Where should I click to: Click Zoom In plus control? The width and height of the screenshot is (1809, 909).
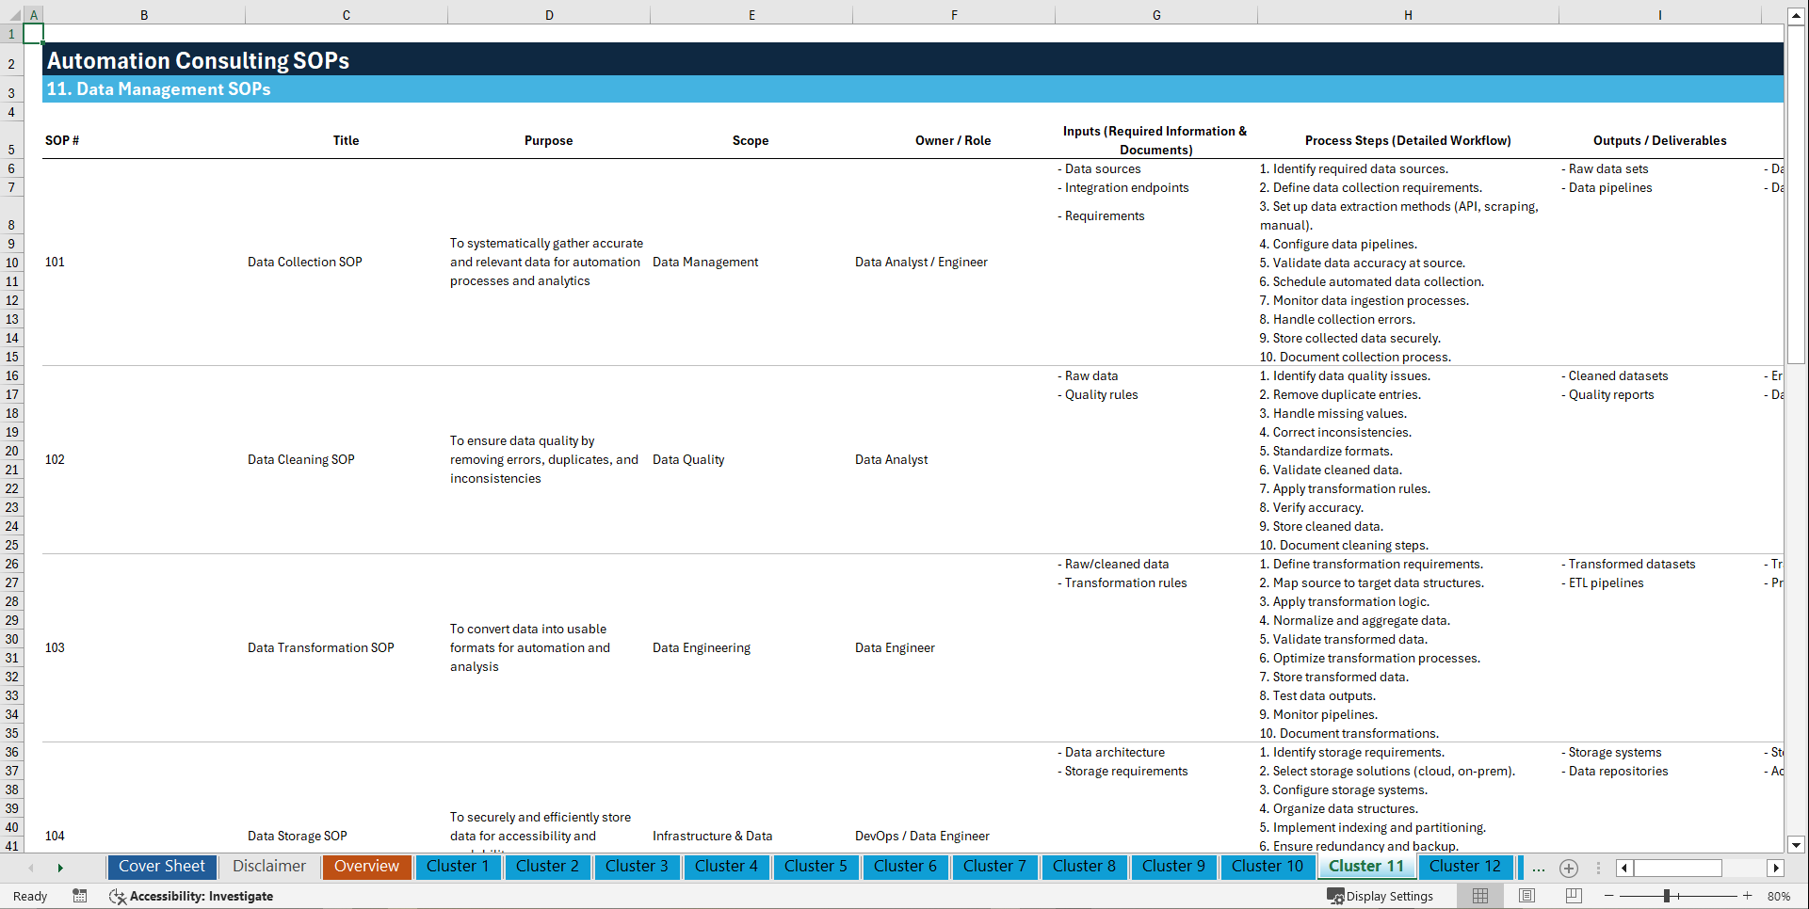(x=1748, y=896)
